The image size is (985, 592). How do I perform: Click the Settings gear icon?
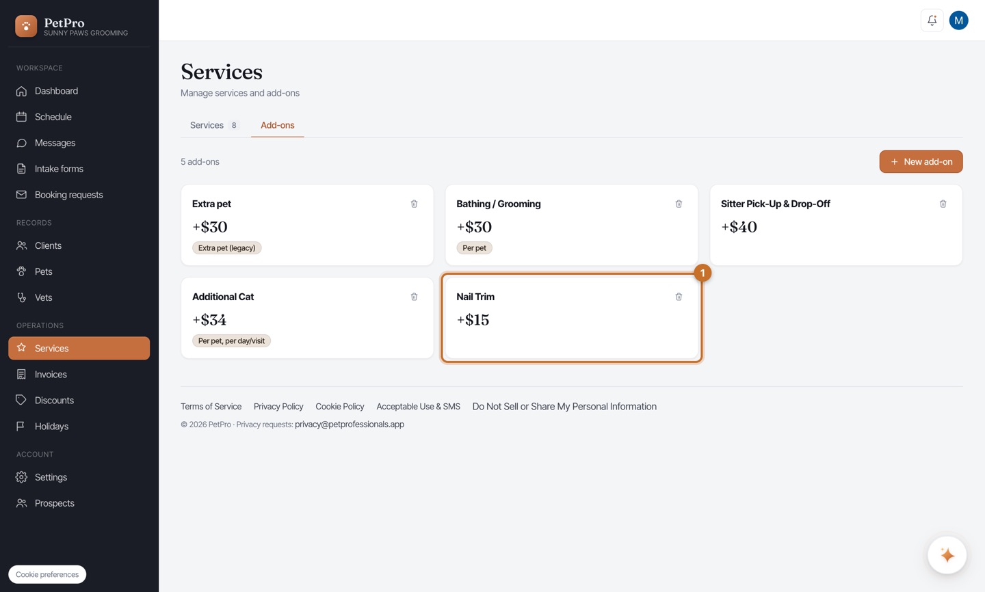pyautogui.click(x=21, y=477)
